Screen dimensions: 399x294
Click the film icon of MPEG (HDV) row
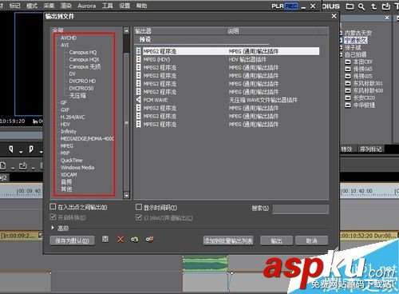(139, 59)
